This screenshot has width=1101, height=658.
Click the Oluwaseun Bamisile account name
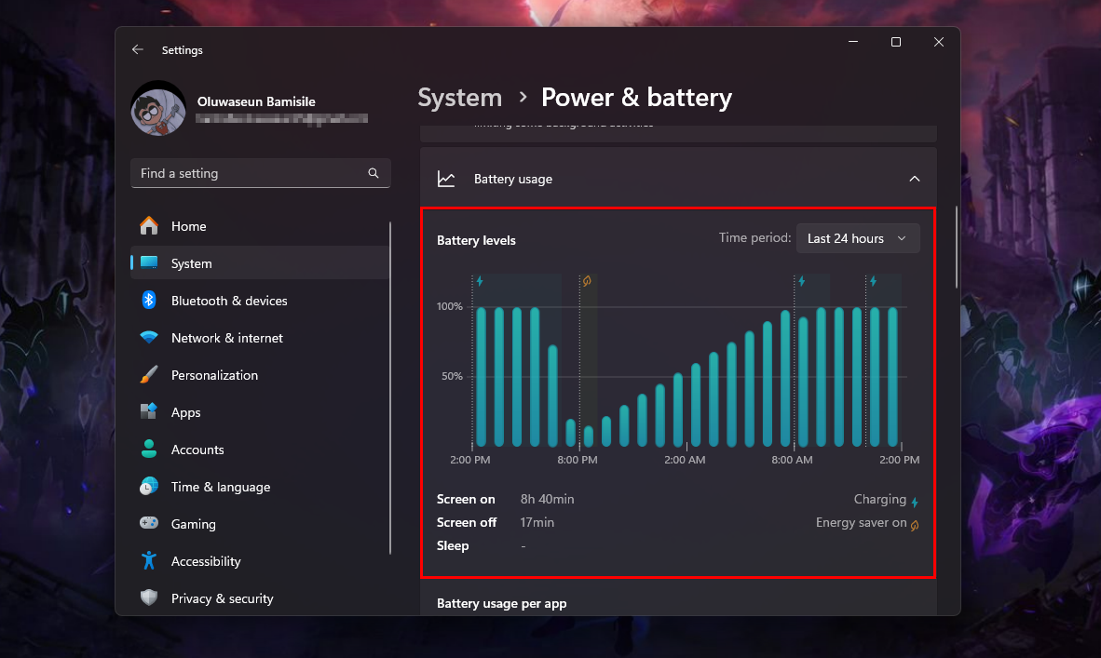pos(256,101)
